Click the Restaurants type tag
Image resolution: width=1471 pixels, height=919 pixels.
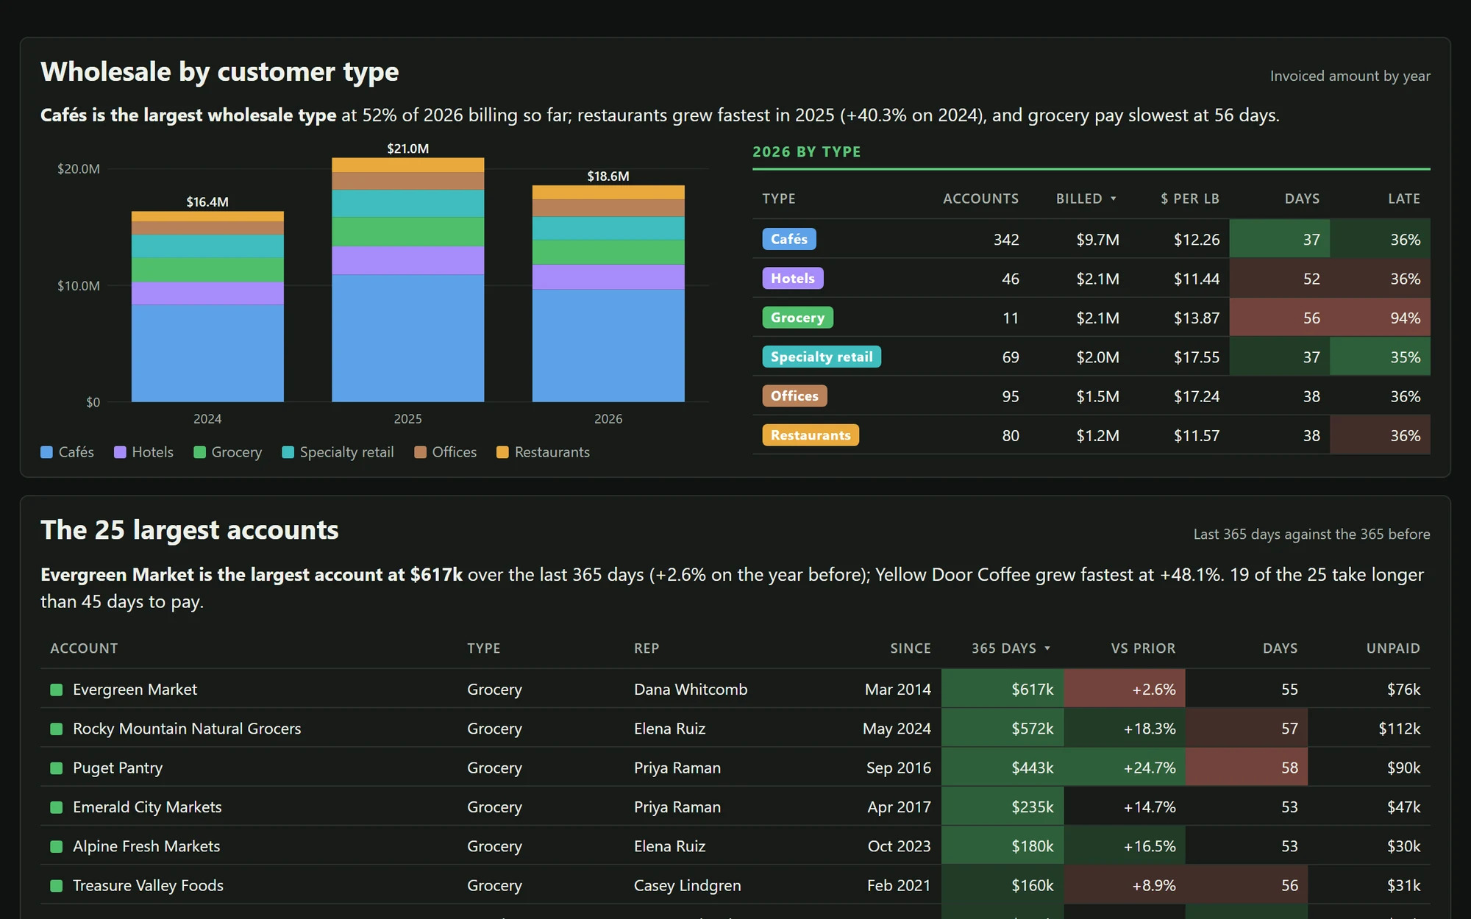811,435
